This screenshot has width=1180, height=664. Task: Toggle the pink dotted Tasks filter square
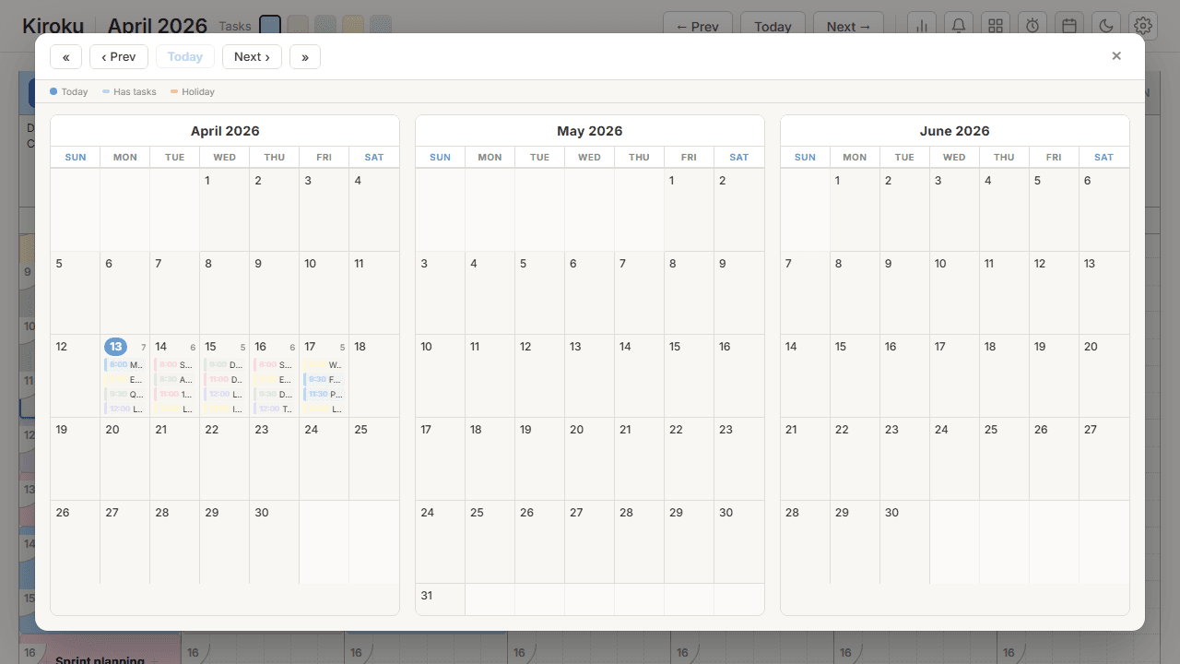pyautogui.click(x=298, y=25)
